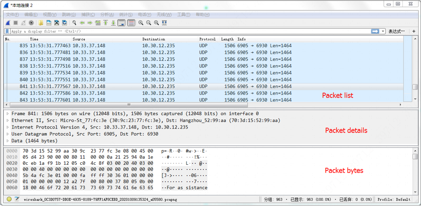Go back with the left green arrow
Screen dimensions: 421x206
pyautogui.click(x=82, y=23)
